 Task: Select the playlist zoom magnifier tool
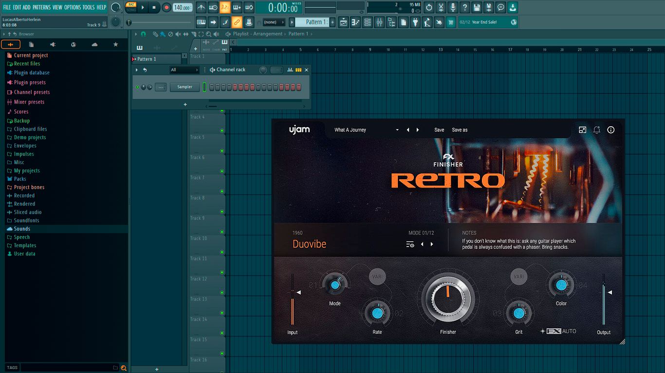pos(209,34)
